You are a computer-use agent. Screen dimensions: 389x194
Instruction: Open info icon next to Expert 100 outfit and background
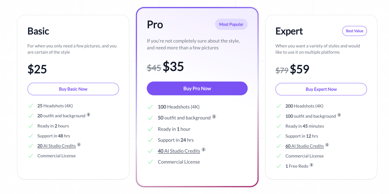tap(339, 115)
